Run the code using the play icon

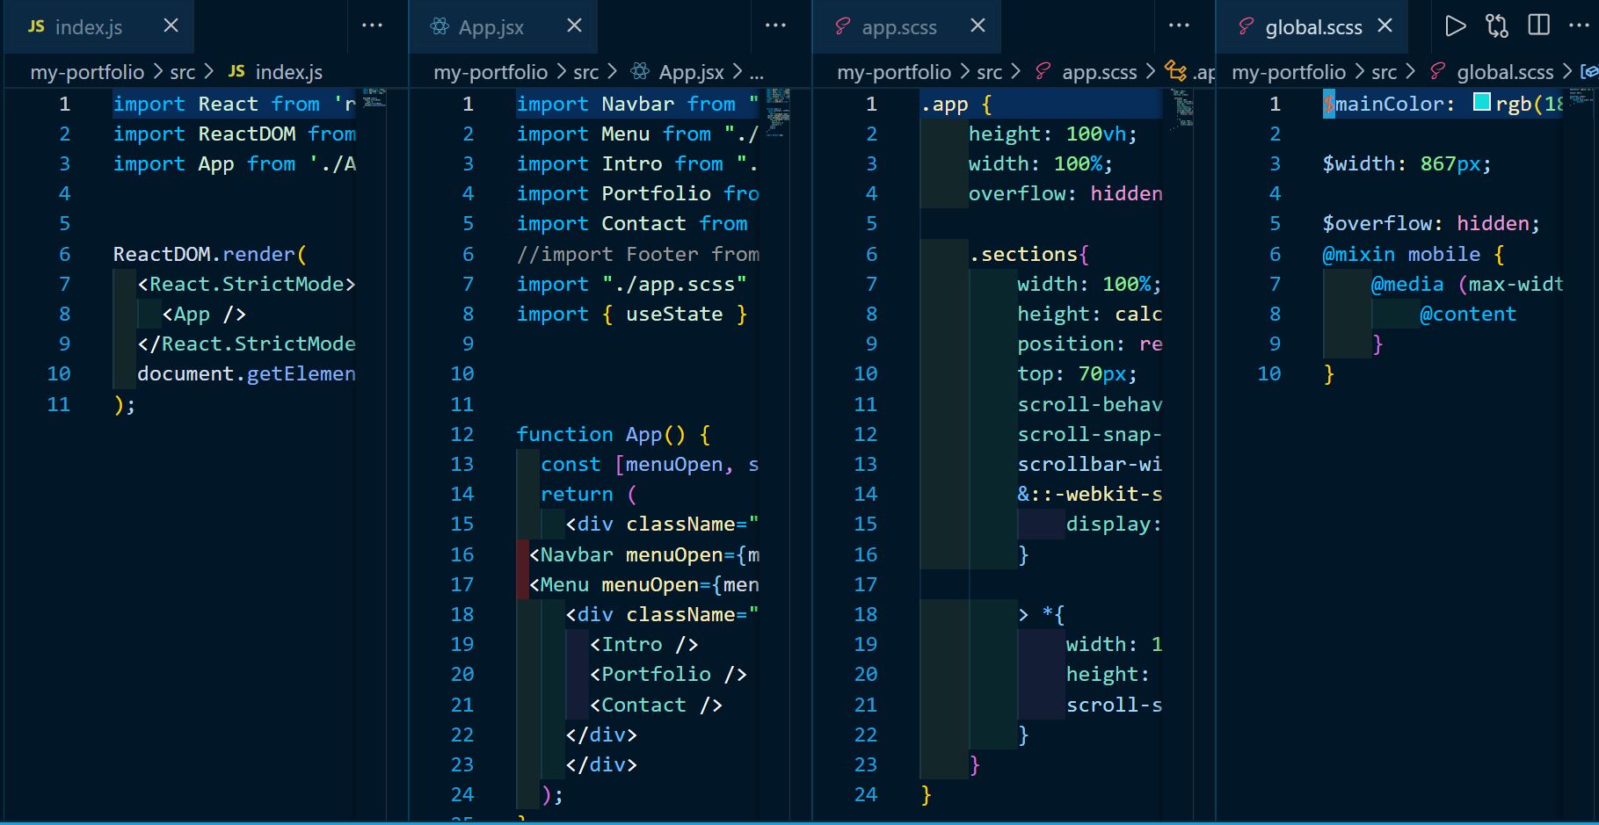(1456, 25)
